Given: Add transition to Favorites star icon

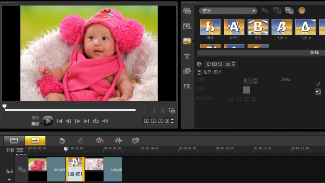Looking at the screenshot, I should [265, 11].
